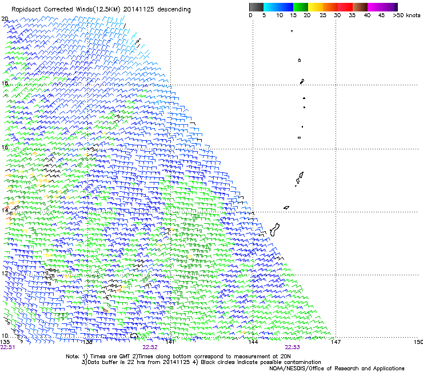Click the 'Rapidscat Corrected Winds(12.5KM)' title text
This screenshot has width=423, height=372.
pos(66,10)
